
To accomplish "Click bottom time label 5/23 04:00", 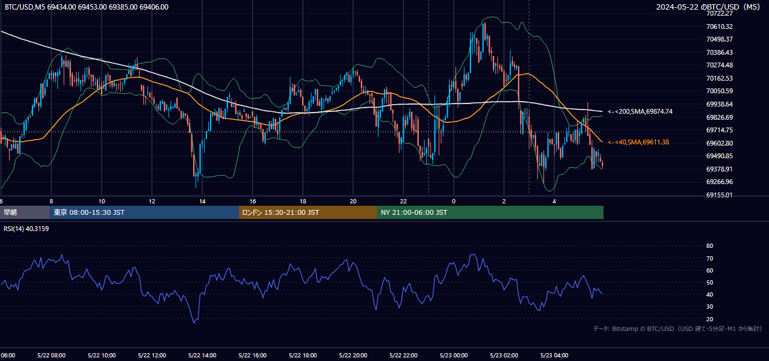I will coord(554,355).
